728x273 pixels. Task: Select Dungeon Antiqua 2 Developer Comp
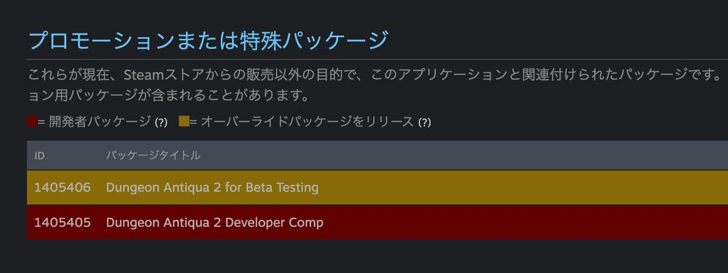[215, 223]
